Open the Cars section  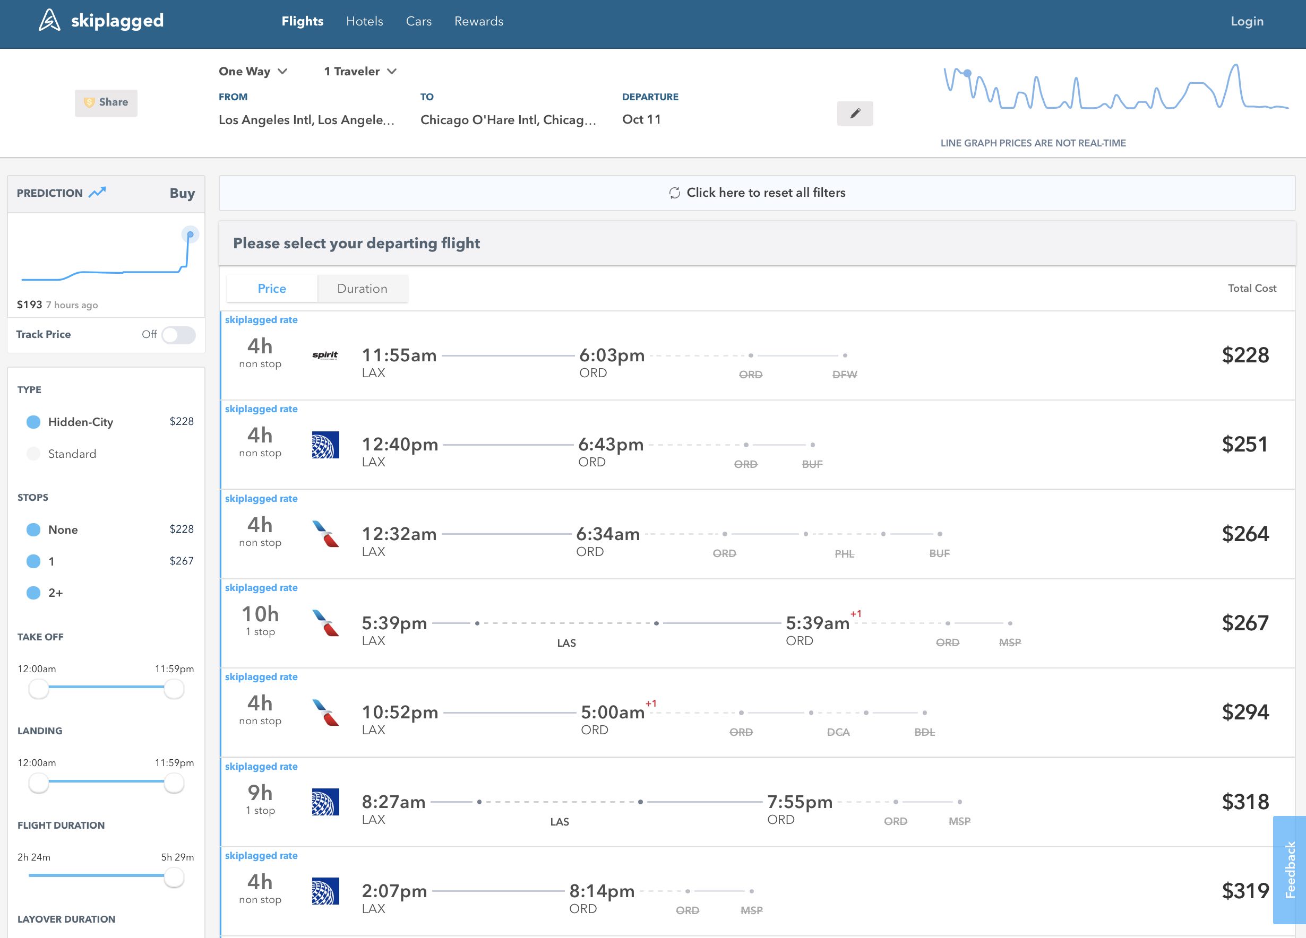coord(419,21)
